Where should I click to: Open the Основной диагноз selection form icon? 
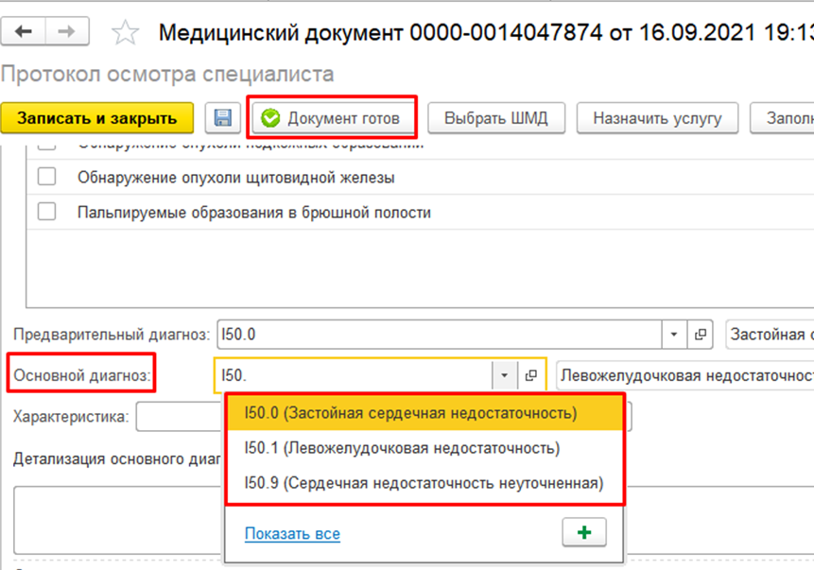[x=531, y=376]
